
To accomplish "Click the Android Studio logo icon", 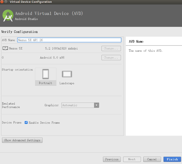I will pyautogui.click(x=8, y=16).
